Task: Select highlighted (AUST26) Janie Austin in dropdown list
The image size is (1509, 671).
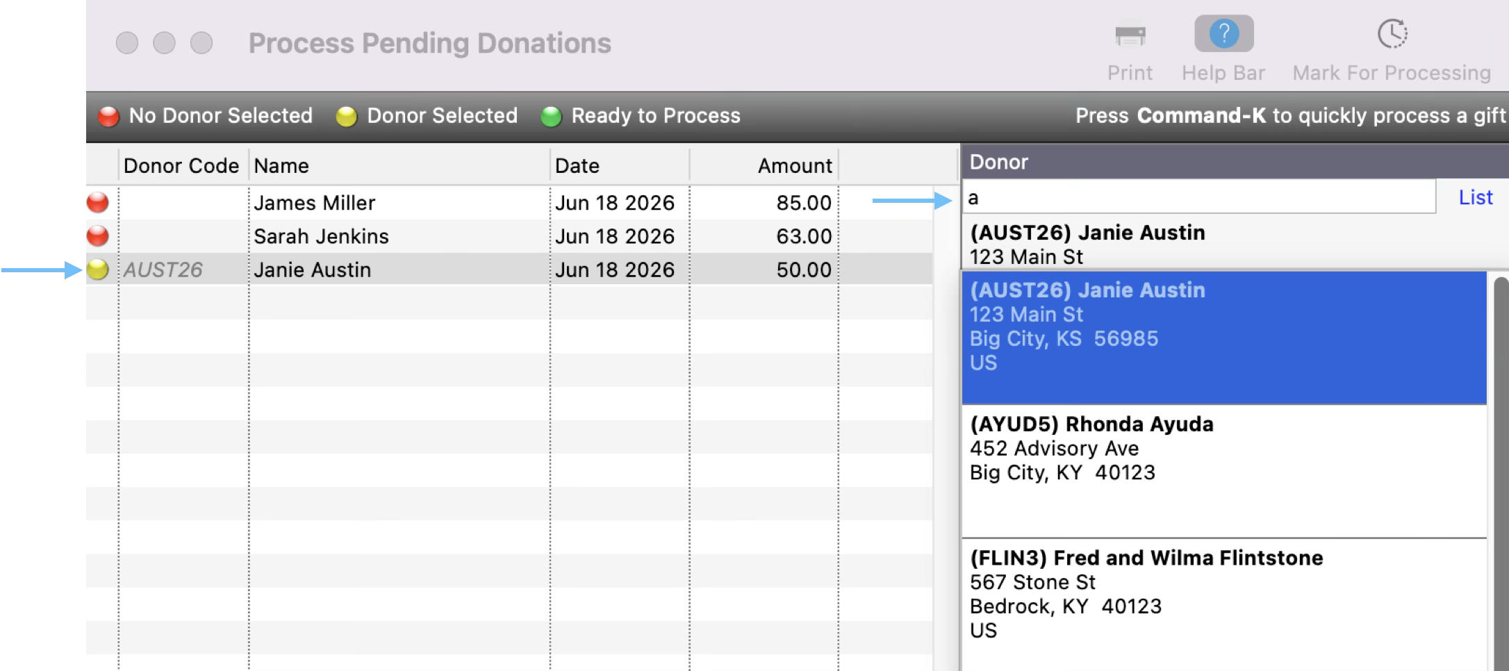Action: [x=1224, y=338]
